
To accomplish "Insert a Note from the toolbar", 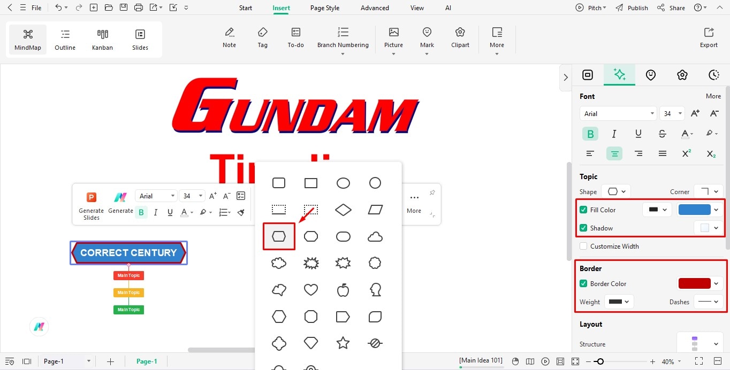I will (229, 37).
